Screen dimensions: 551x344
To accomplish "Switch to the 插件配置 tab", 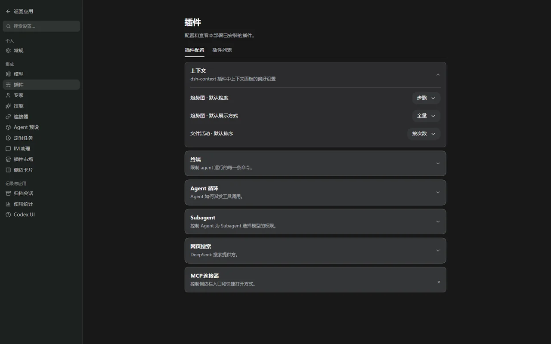I will (195, 50).
